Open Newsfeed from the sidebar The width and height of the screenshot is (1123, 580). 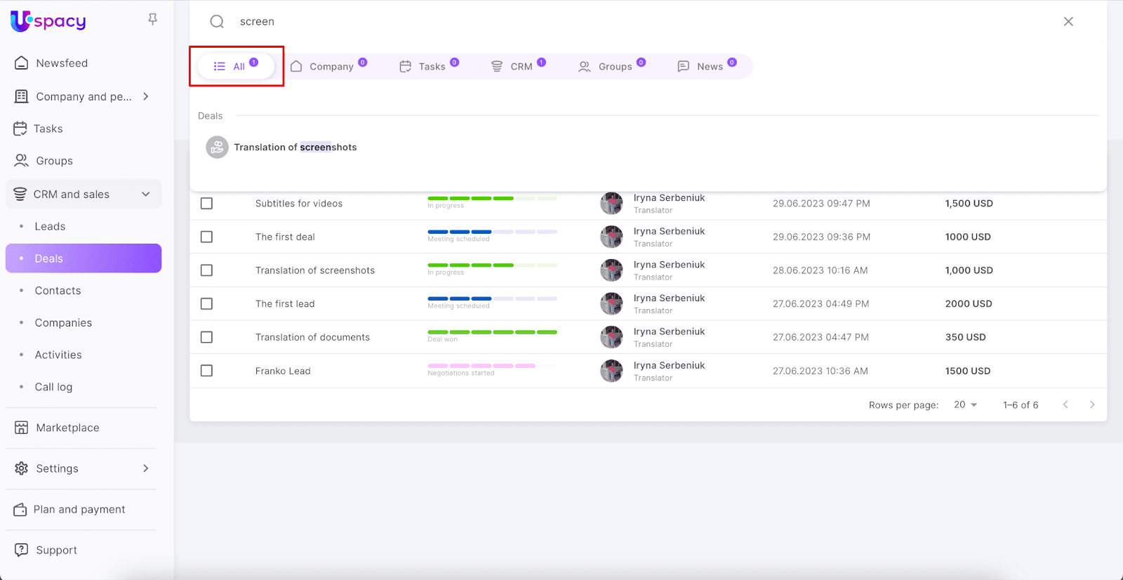coord(62,63)
